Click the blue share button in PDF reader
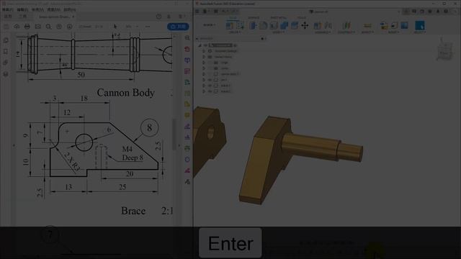This screenshot has height=259, width=461. click(x=178, y=27)
